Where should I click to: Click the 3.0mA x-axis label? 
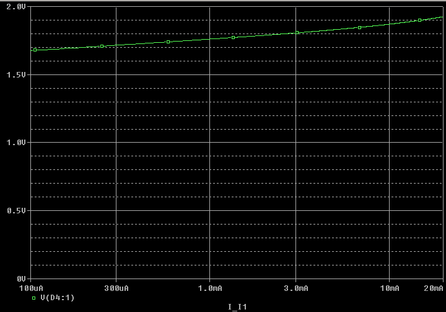tap(296, 288)
